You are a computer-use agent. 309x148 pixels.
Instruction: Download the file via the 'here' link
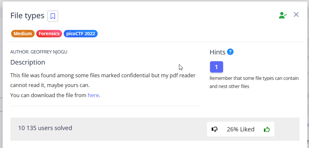[93, 96]
